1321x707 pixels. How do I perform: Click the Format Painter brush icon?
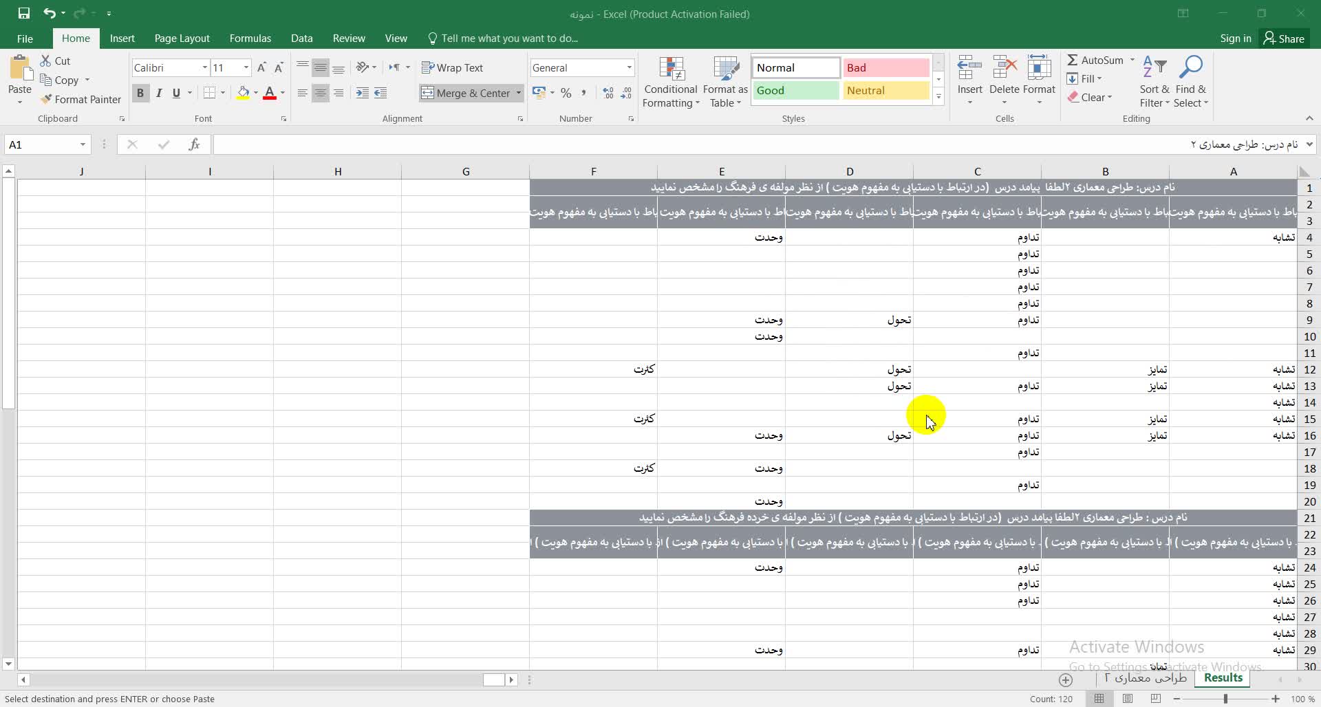pyautogui.click(x=46, y=100)
